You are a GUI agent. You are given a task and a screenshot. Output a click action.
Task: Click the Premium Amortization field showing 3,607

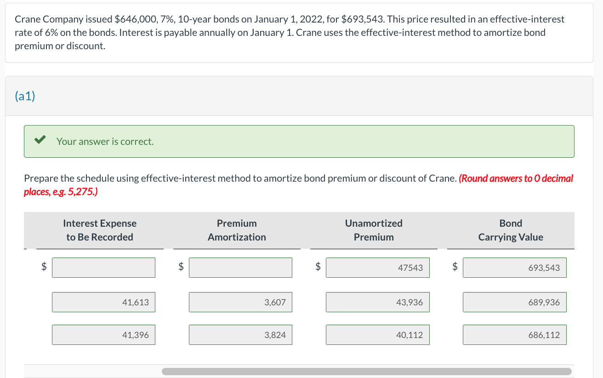coord(240,302)
